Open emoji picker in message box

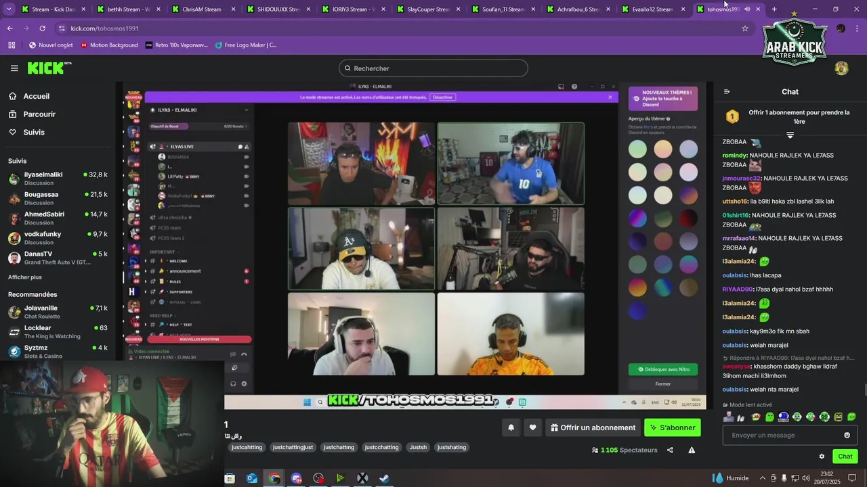pyautogui.click(x=847, y=435)
